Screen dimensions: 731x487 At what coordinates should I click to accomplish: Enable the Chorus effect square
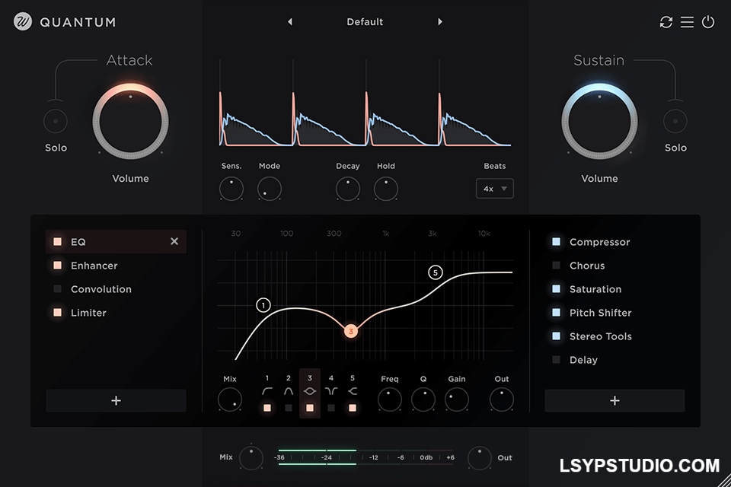(556, 265)
